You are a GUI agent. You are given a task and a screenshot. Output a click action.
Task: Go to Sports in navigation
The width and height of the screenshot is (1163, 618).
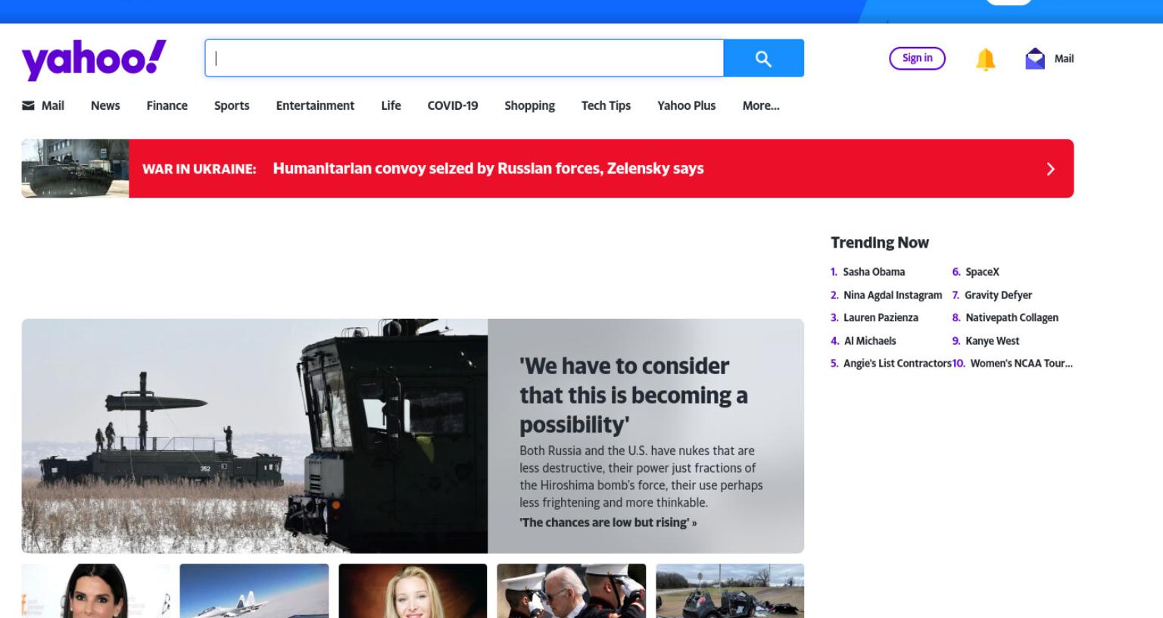232,105
